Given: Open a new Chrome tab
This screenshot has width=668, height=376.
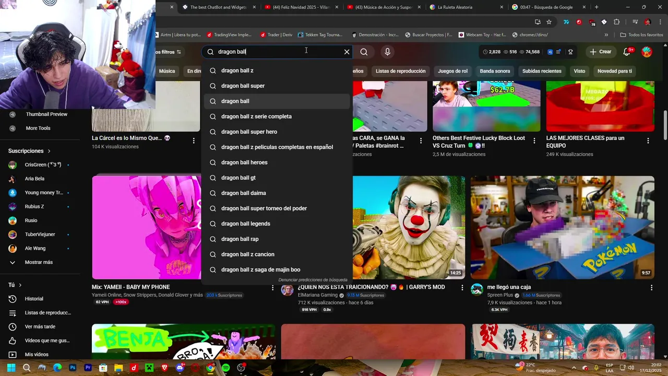Looking at the screenshot, I should point(597,7).
